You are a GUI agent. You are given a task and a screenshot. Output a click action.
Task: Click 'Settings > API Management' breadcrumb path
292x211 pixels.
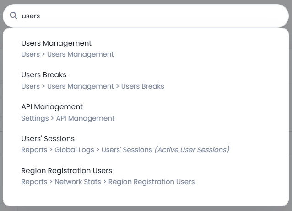68,118
